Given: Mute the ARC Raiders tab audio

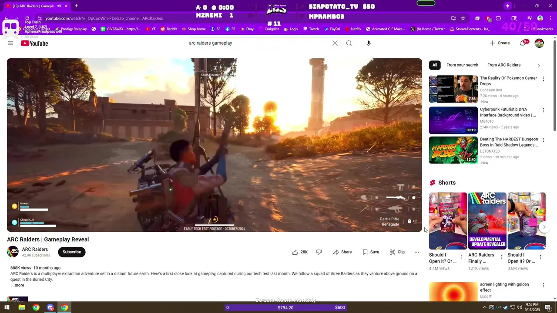Looking at the screenshot, I should point(59,6).
